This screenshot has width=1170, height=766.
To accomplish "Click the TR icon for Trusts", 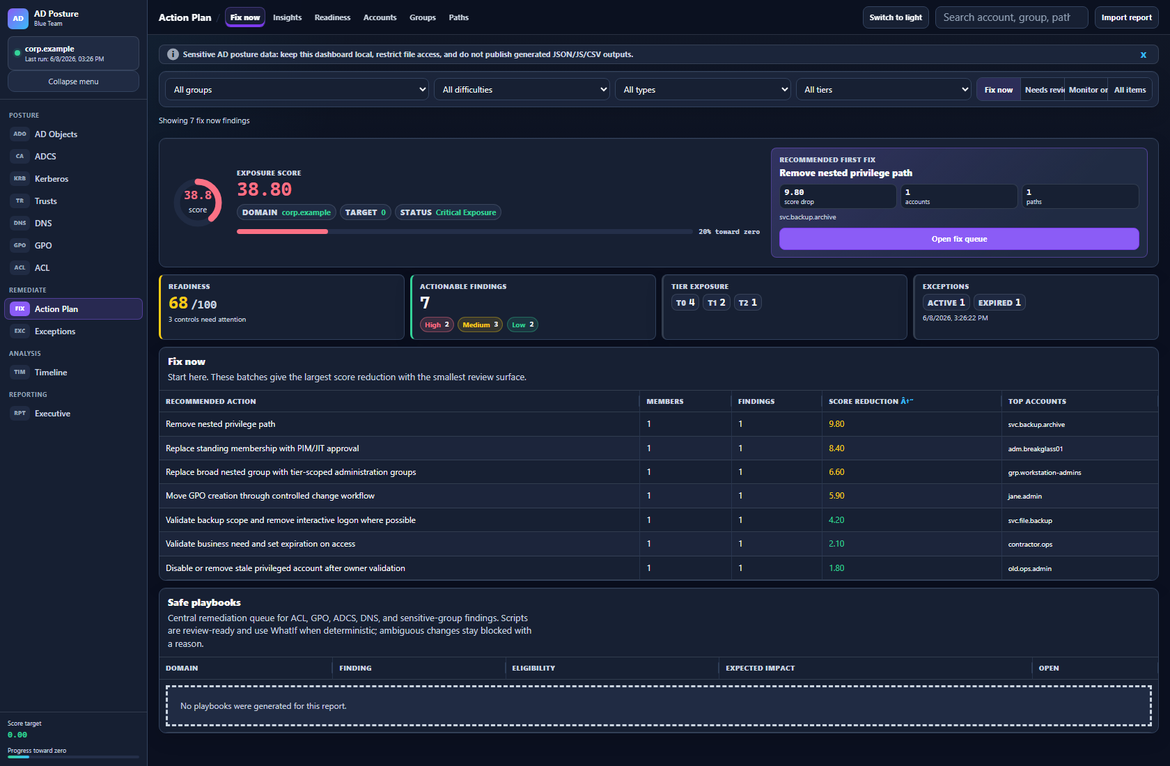I will 19,201.
